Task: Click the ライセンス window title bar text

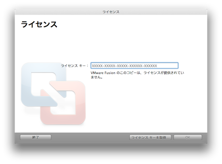Action: click(111, 12)
